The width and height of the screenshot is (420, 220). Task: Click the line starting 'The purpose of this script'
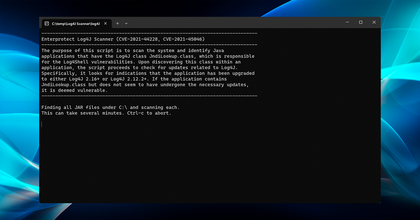[133, 50]
